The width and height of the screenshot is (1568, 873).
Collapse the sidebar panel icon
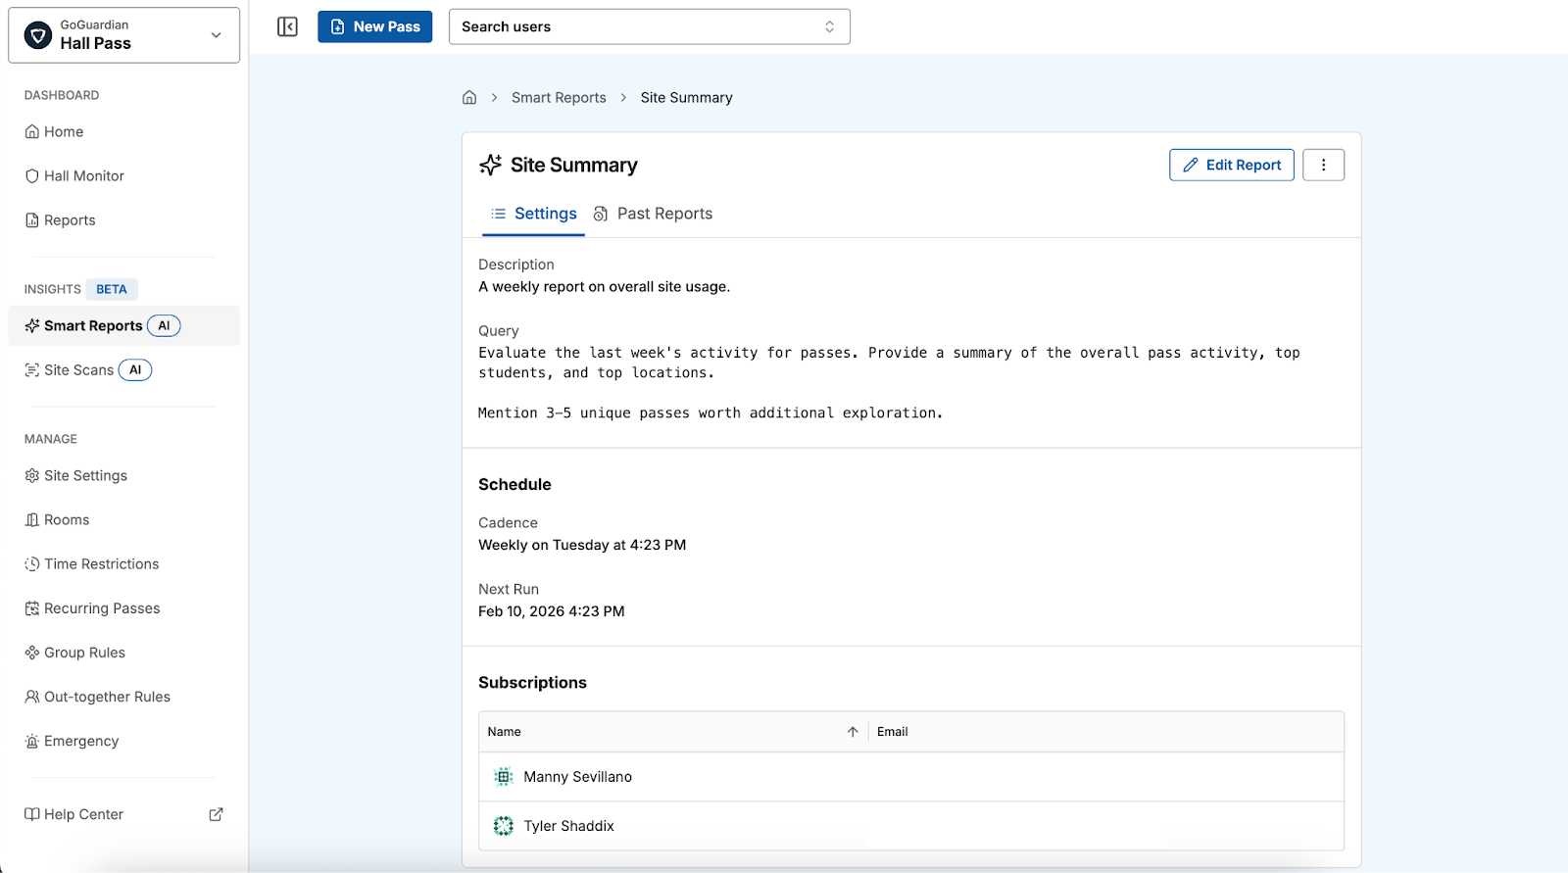coord(287,26)
